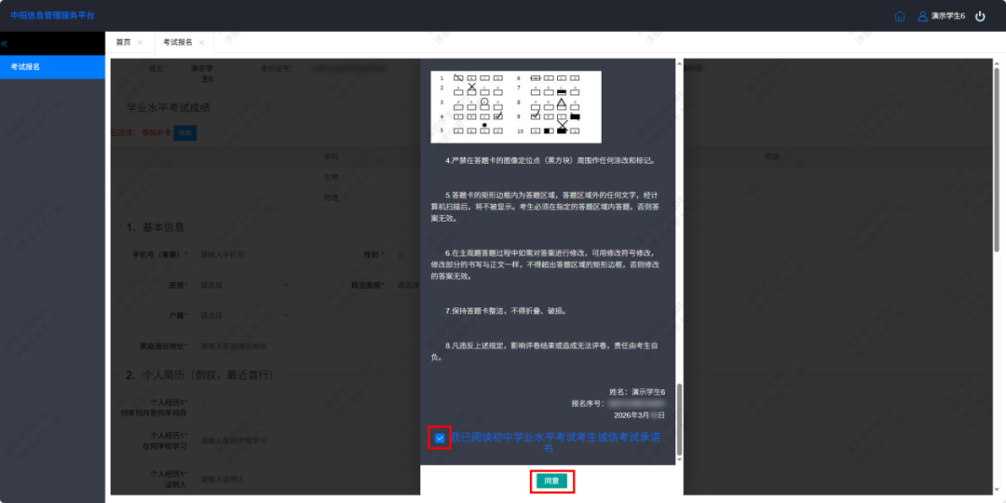Click the power logout icon
The width and height of the screenshot is (1006, 503).
pyautogui.click(x=980, y=16)
